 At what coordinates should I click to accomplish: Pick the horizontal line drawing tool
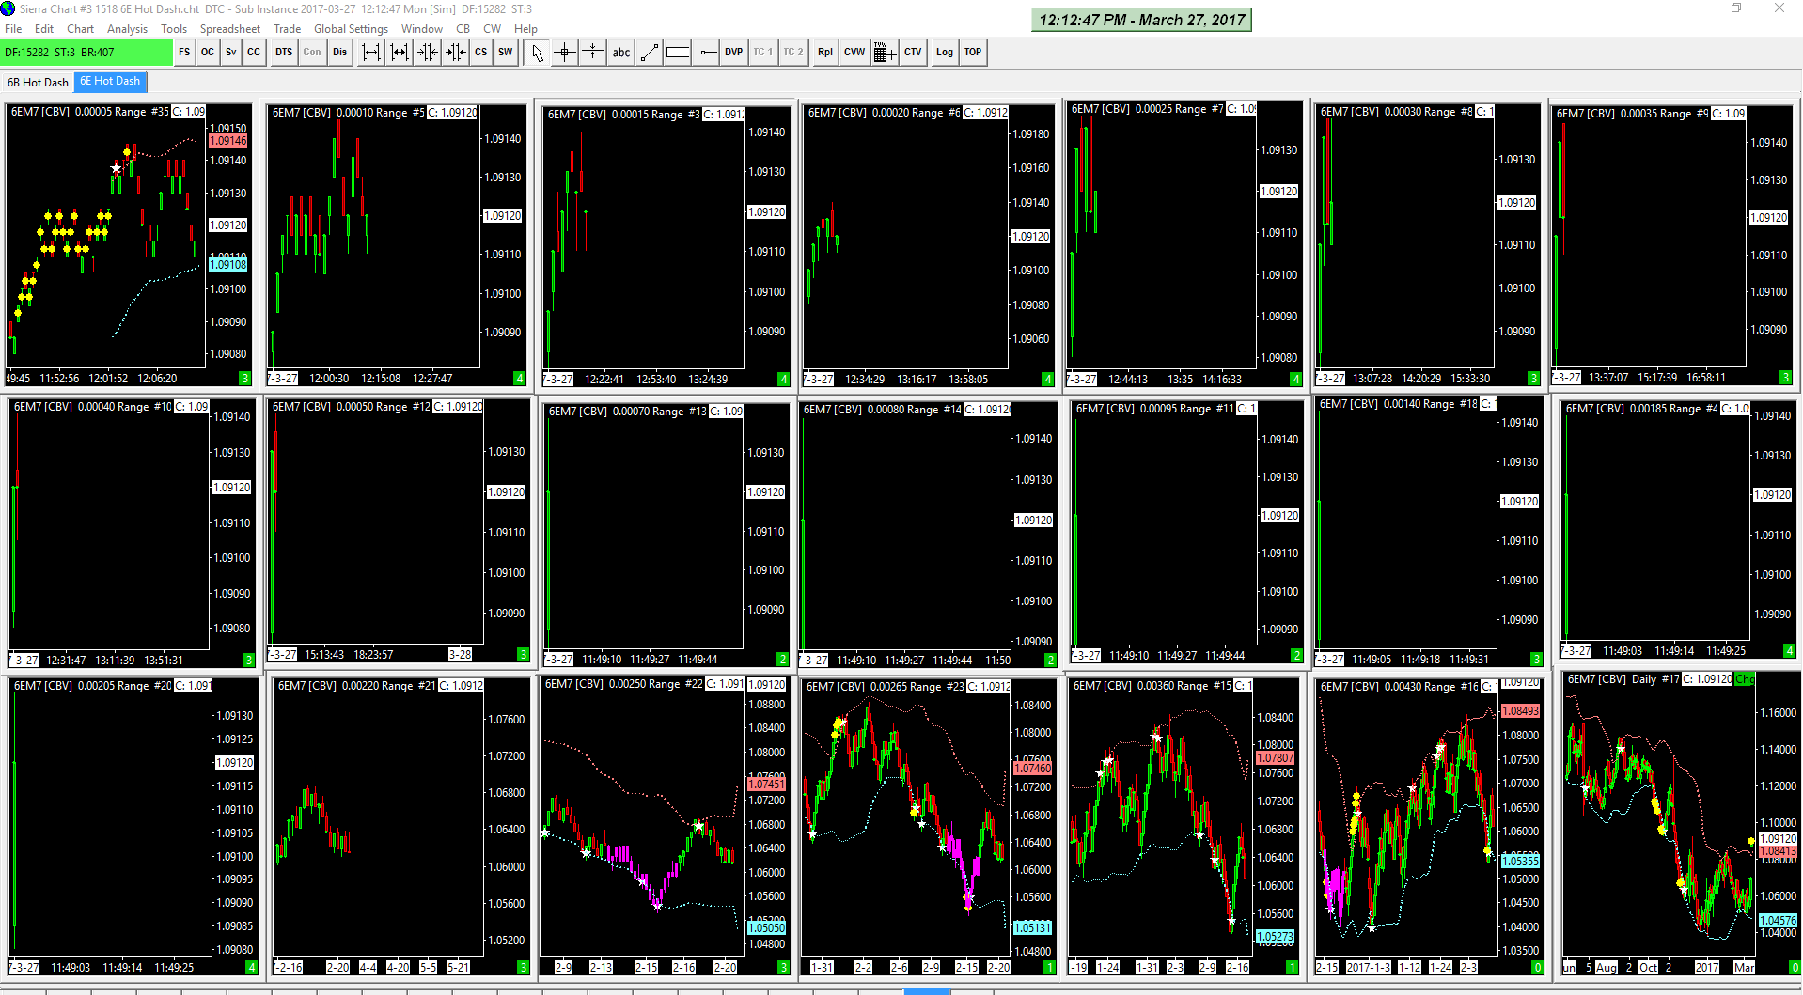coord(708,53)
